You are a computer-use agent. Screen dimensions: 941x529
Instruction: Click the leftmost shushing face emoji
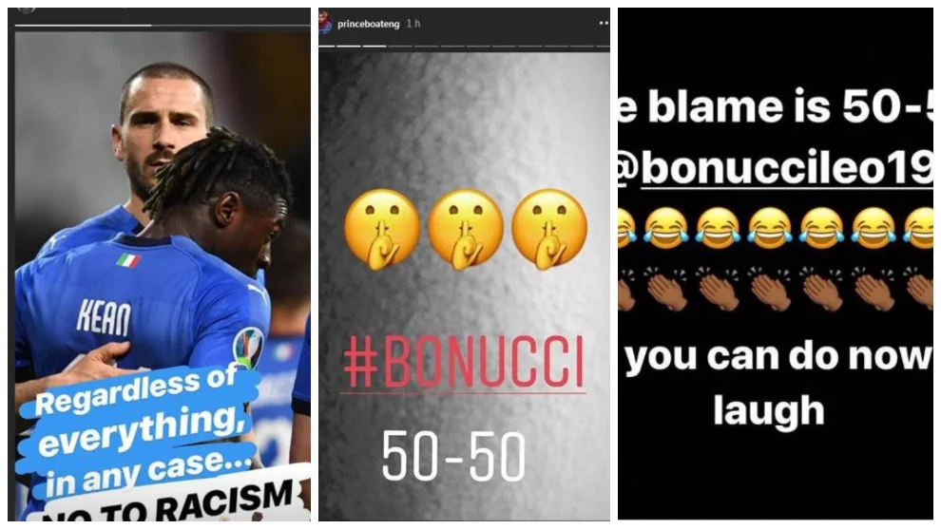pos(382,230)
